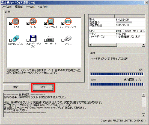This screenshot has height=125, width=149.
Task: Click the first column header of info table
Action: click(102, 16)
